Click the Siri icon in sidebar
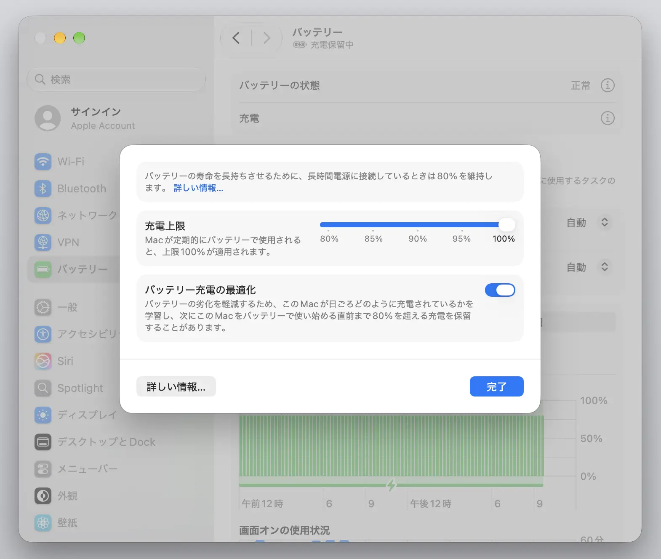This screenshot has width=661, height=559. pyautogui.click(x=43, y=361)
